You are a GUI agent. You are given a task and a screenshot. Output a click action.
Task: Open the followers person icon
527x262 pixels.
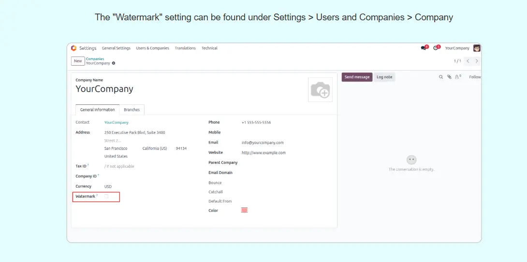(457, 77)
